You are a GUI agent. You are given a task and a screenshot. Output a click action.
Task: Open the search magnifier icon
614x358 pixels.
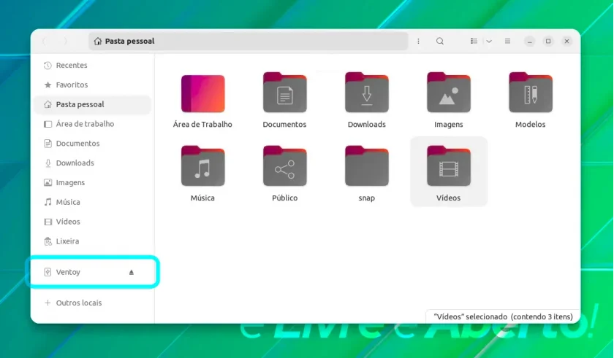[x=440, y=41]
